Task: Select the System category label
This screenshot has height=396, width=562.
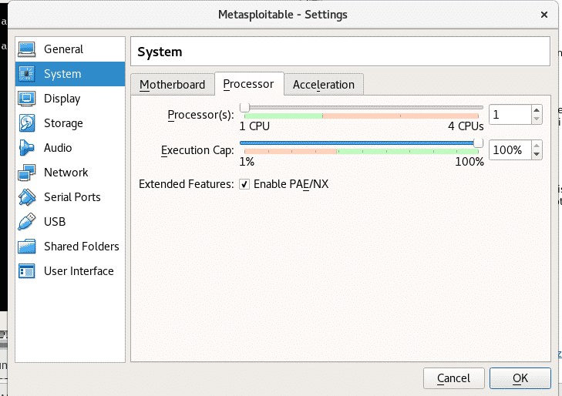Action: click(x=62, y=74)
